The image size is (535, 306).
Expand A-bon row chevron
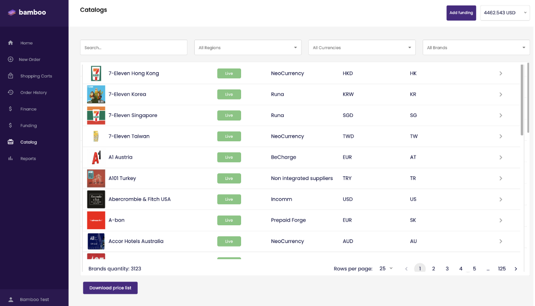500,221
